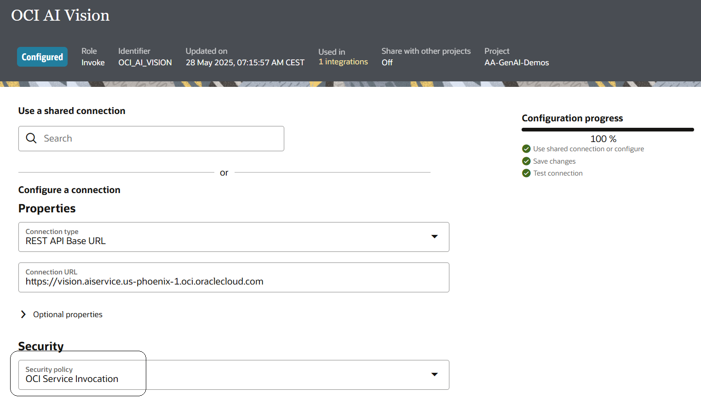Open the 1 integrations link

click(x=343, y=62)
